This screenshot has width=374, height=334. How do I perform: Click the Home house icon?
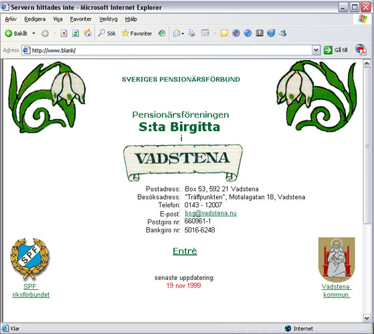click(88, 33)
